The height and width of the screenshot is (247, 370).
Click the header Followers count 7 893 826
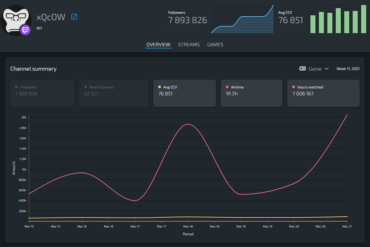point(187,20)
